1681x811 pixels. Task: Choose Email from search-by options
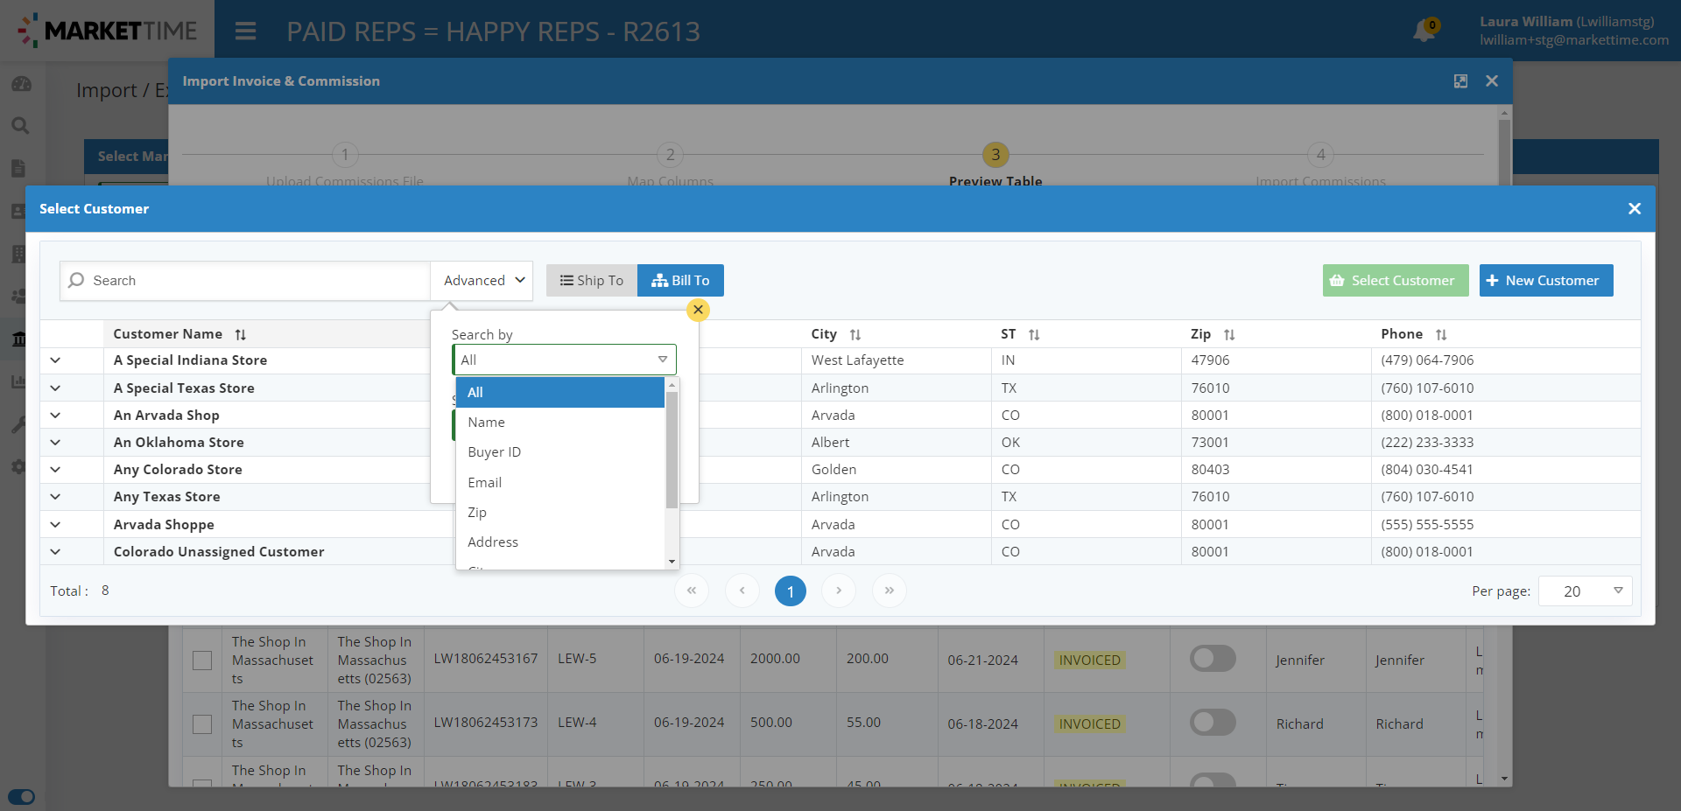pyautogui.click(x=484, y=483)
